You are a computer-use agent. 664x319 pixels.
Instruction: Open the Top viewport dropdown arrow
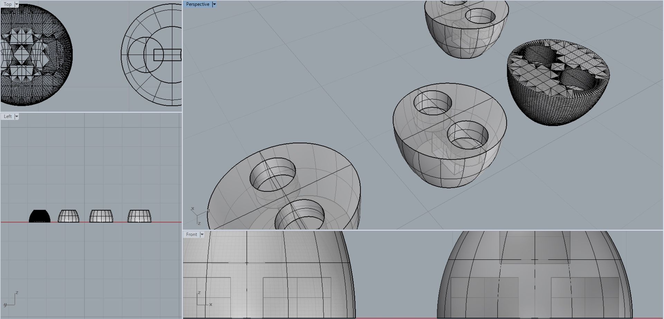(16, 4)
